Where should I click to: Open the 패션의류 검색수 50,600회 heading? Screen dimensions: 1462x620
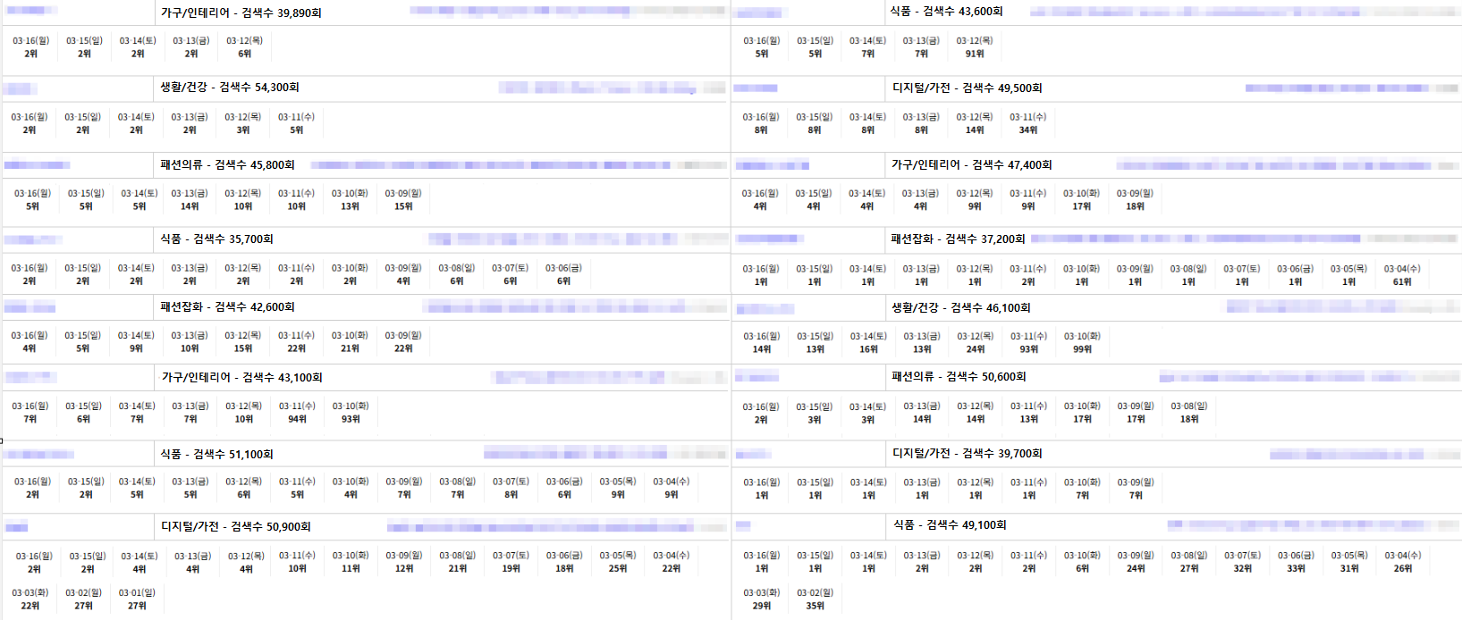pos(959,376)
